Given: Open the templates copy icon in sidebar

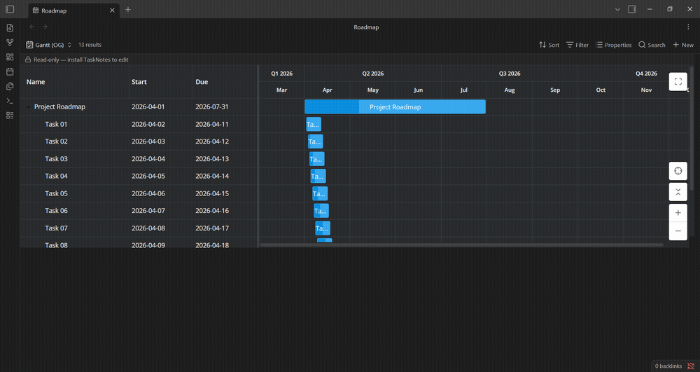Looking at the screenshot, I should (x=10, y=86).
